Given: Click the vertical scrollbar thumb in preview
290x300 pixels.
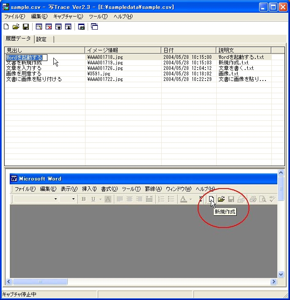Looking at the screenshot, I should tap(281, 189).
